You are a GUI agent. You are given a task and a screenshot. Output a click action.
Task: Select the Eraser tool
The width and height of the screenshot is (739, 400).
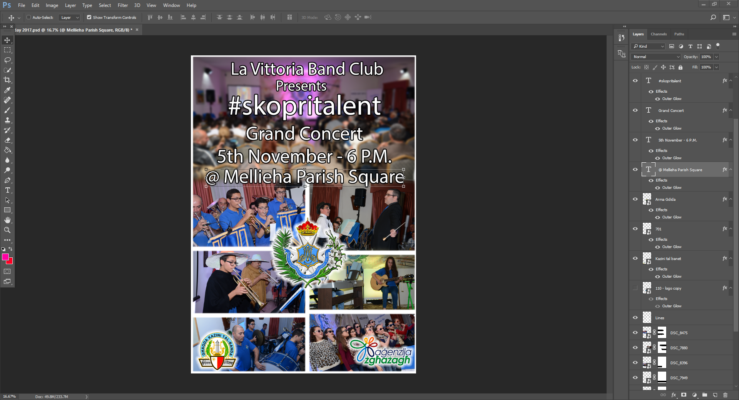pyautogui.click(x=7, y=140)
